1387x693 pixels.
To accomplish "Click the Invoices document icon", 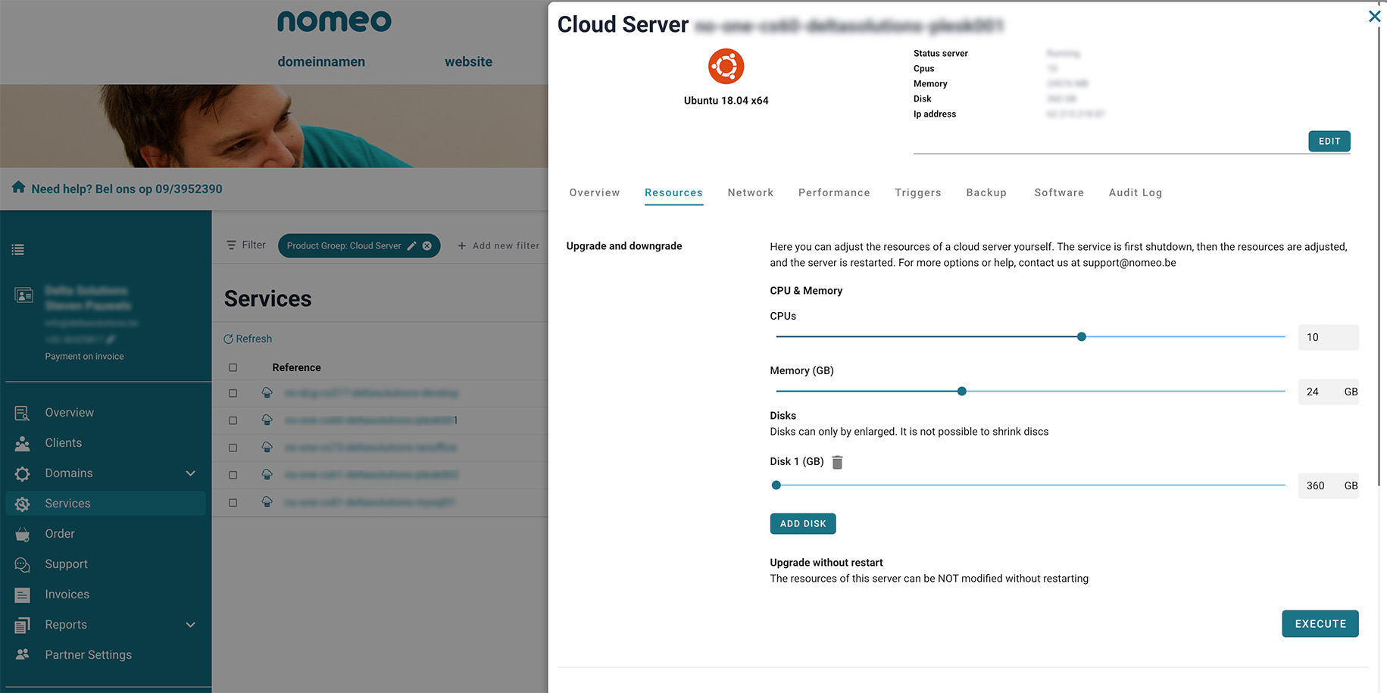I will [x=22, y=595].
